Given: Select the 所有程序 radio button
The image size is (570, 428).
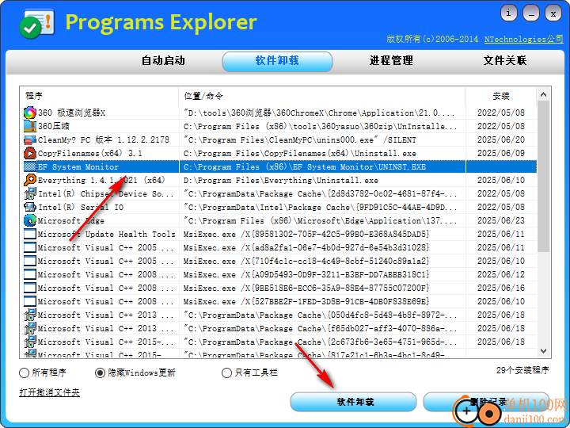Looking at the screenshot, I should point(24,373).
